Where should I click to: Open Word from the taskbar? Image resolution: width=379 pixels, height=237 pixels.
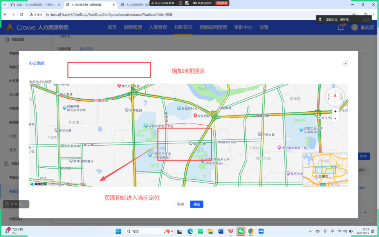tap(220, 231)
